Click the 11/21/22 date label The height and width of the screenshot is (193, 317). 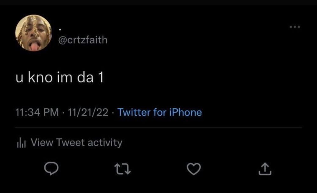tap(88, 112)
